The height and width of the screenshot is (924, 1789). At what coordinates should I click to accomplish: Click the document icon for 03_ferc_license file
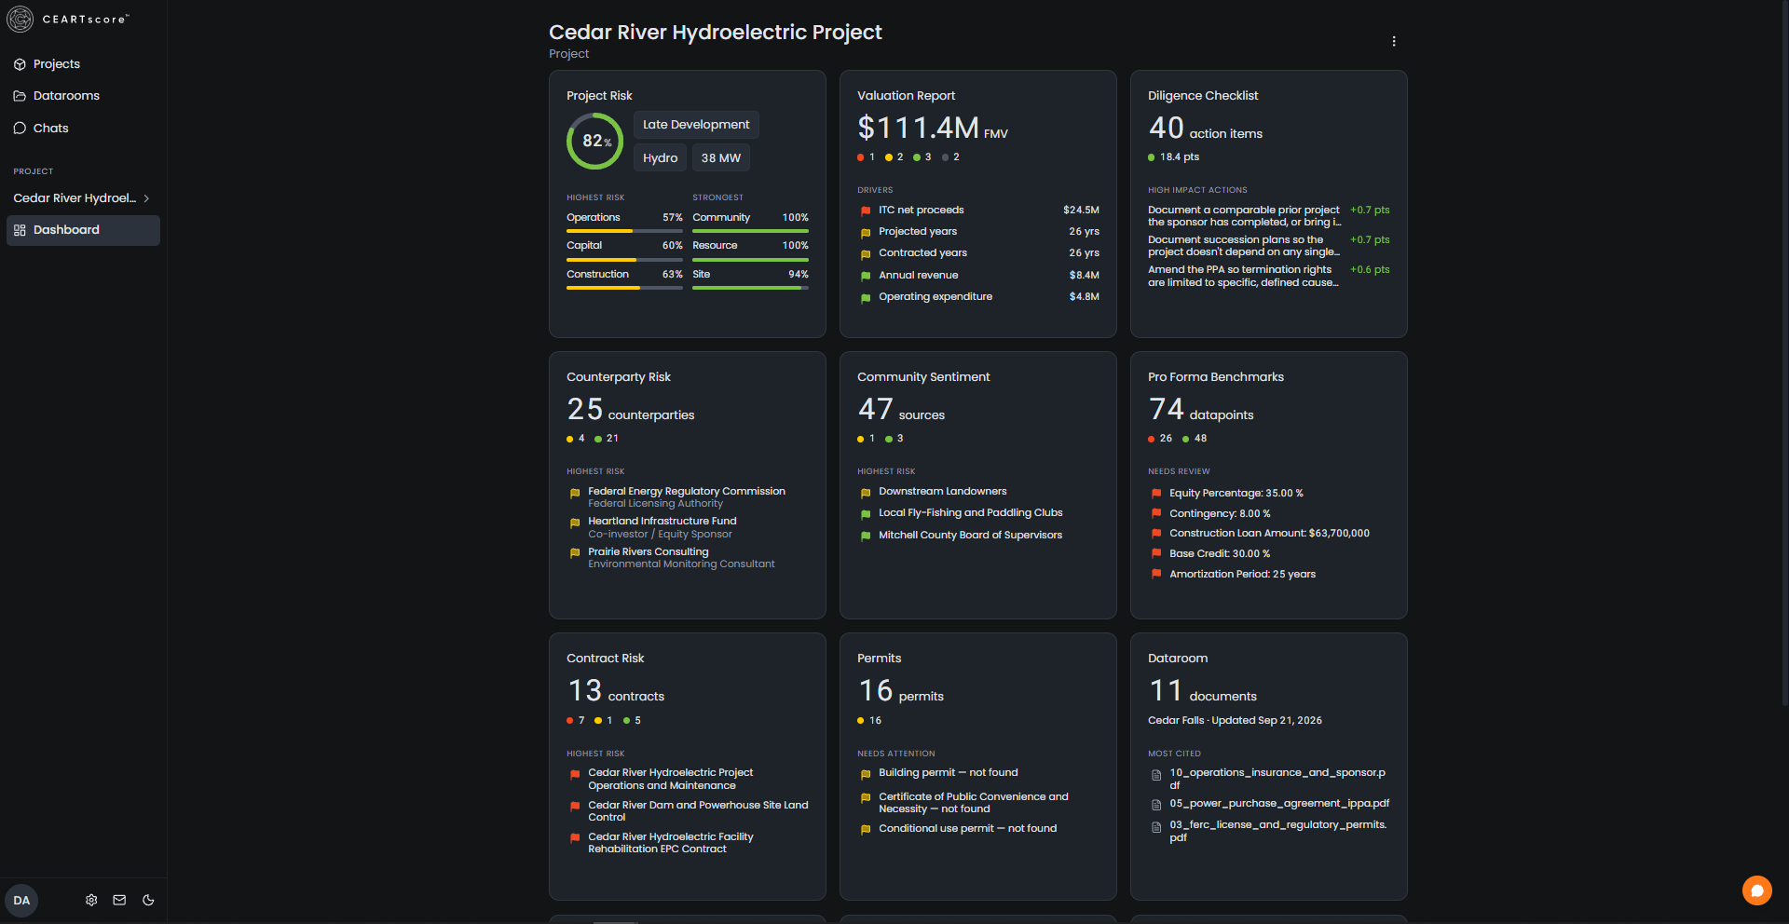(x=1156, y=827)
